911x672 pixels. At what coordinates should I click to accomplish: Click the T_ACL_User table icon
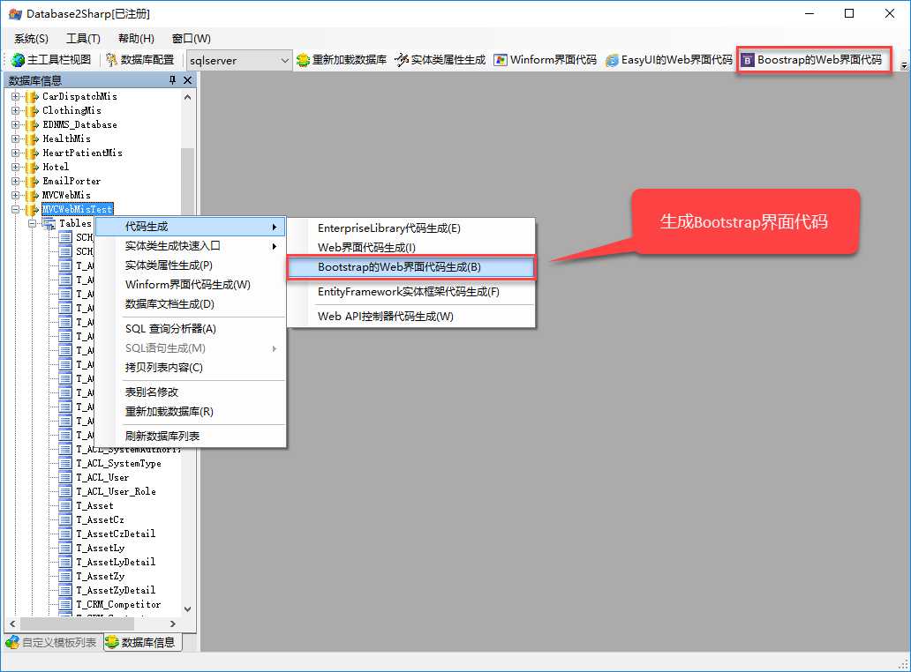[65, 478]
